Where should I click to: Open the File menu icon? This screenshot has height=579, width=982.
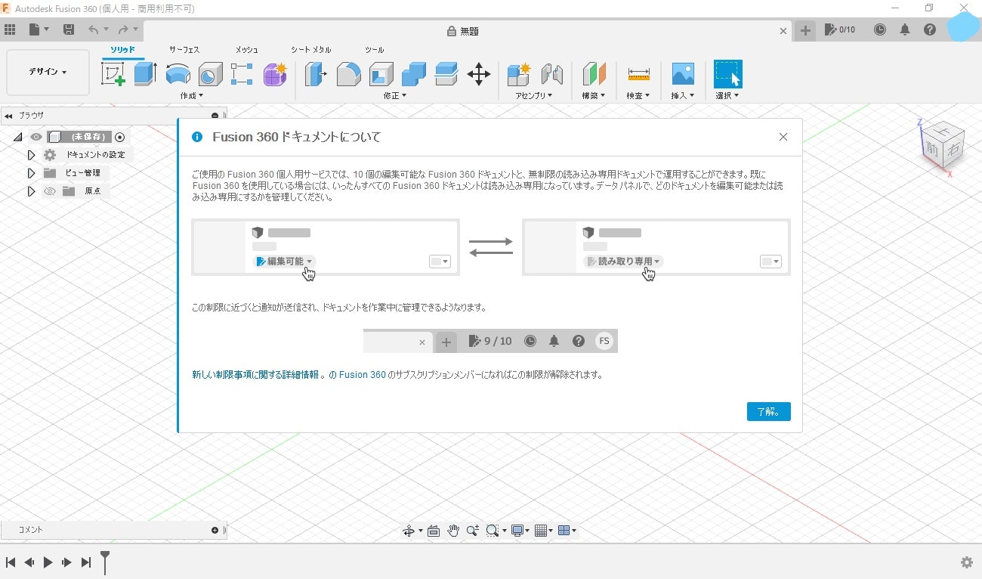coord(38,29)
